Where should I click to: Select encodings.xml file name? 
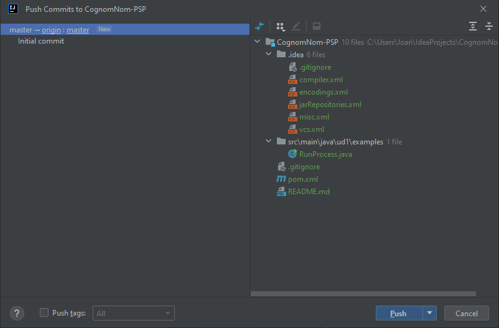tap(324, 92)
